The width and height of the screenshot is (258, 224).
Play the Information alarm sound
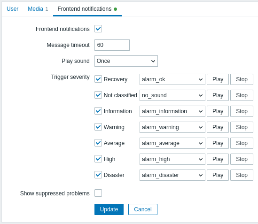point(218,111)
